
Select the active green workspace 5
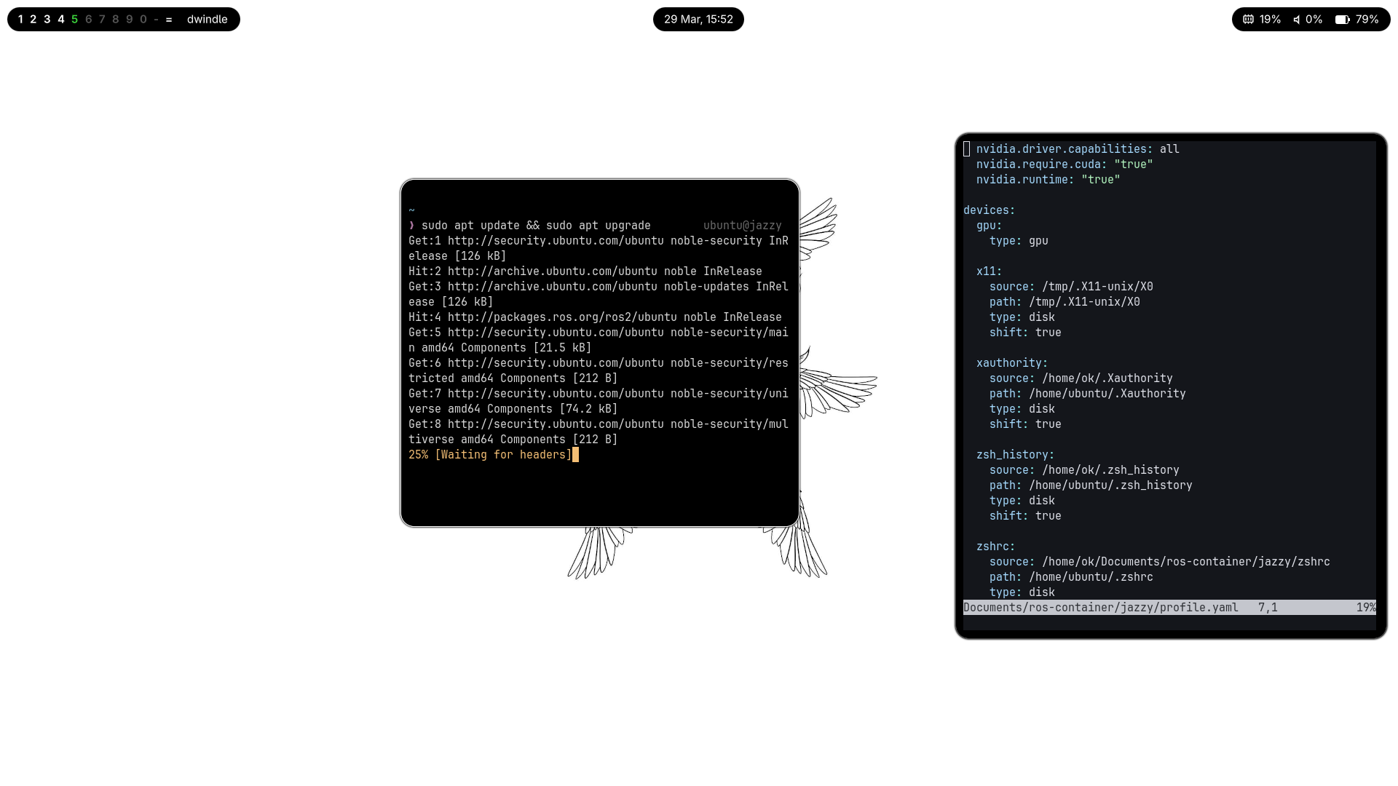tap(74, 20)
